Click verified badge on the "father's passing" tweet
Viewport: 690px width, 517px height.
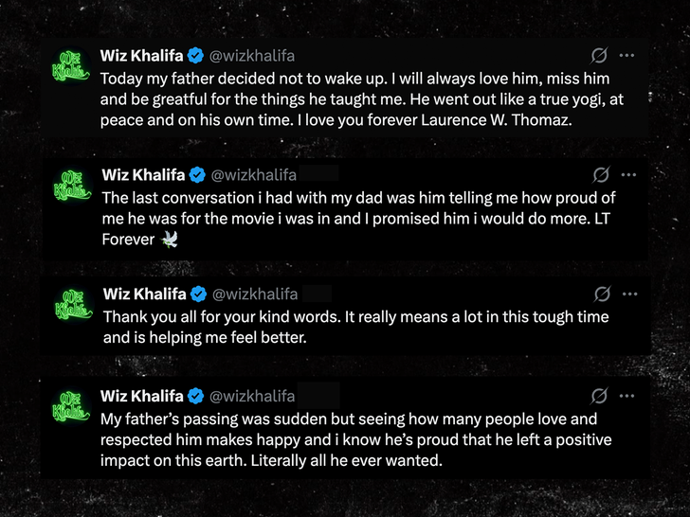pyautogui.click(x=195, y=396)
